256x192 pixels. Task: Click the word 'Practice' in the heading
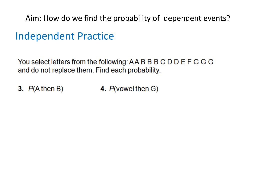coord(96,36)
